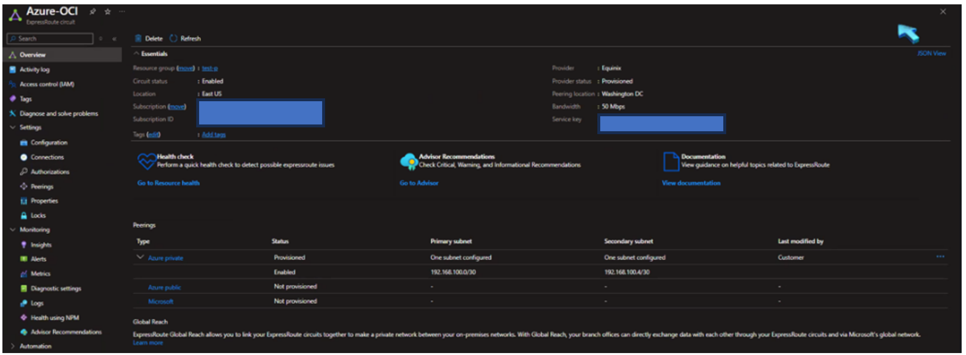Click the Documentation page icon
Image resolution: width=966 pixels, height=355 pixels.
click(670, 161)
